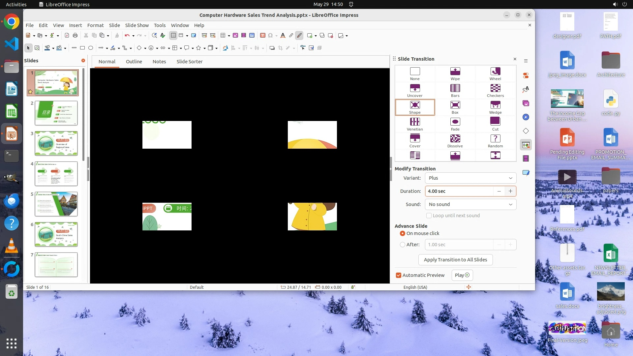Open the Slide Show menu

tap(137, 25)
